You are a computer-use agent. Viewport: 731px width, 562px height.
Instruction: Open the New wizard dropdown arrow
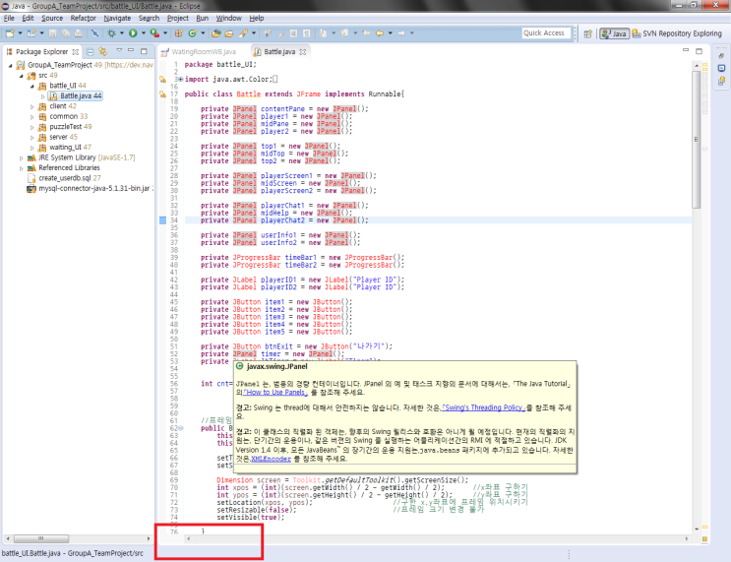pyautogui.click(x=20, y=33)
